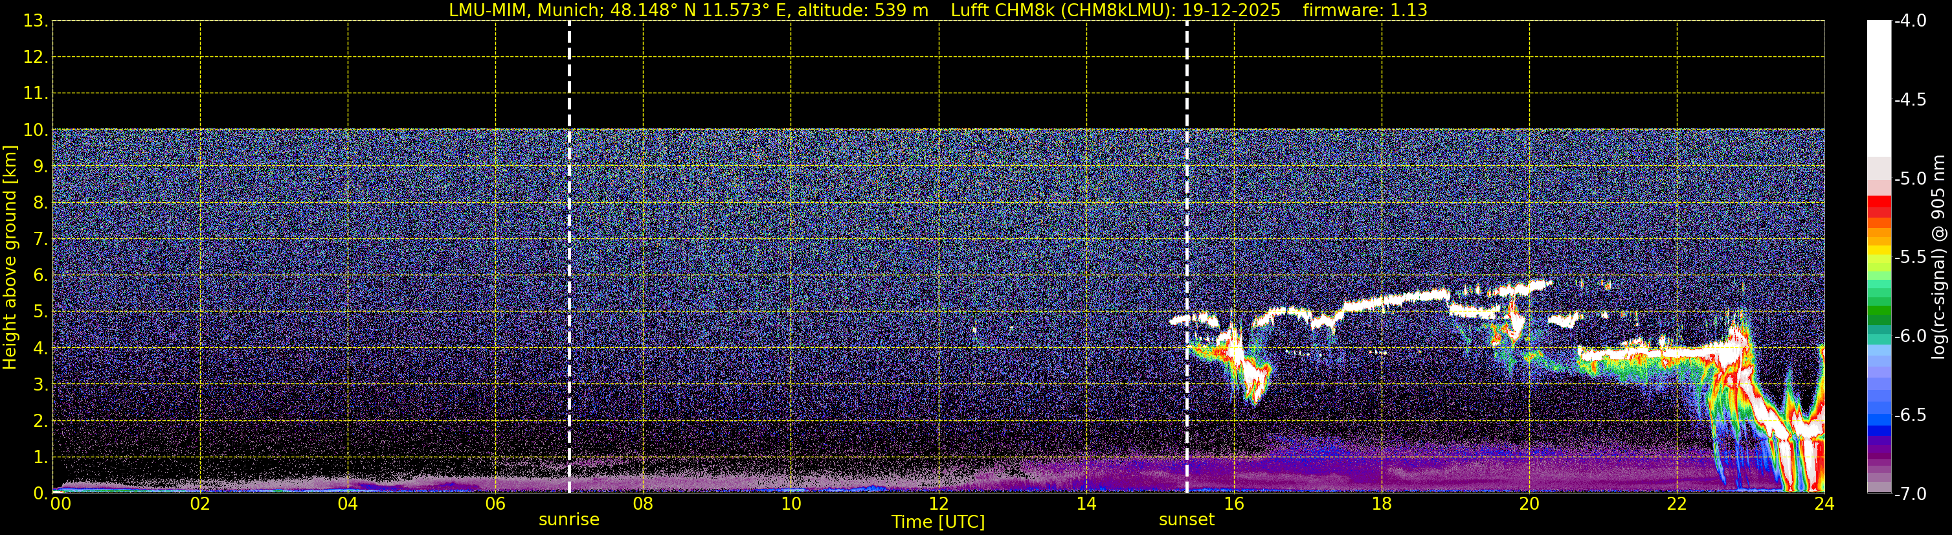Click colorbar tick label '-5.0'

(1911, 178)
